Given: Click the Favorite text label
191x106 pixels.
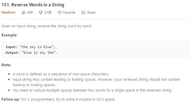Looking at the screenshot, I should tap(69, 13).
